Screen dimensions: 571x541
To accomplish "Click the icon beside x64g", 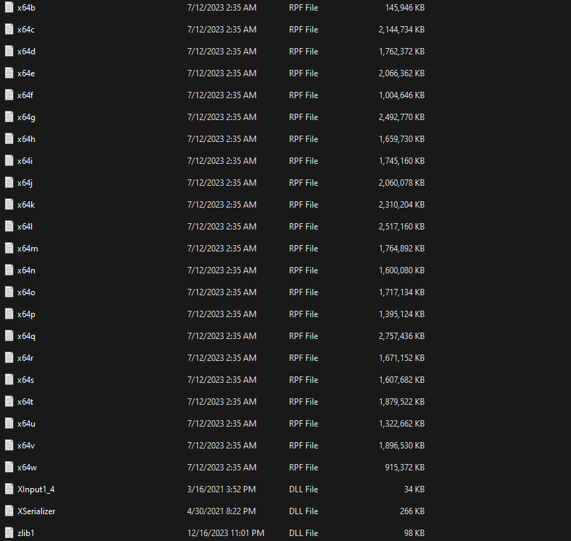I will (9, 117).
